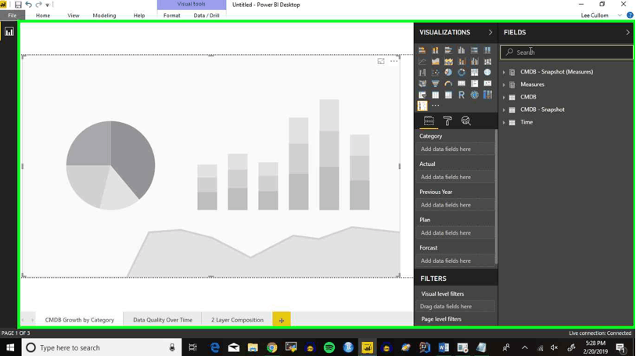Select the Ribbon chart visual
This screenshot has width=636, height=356.
487,62
